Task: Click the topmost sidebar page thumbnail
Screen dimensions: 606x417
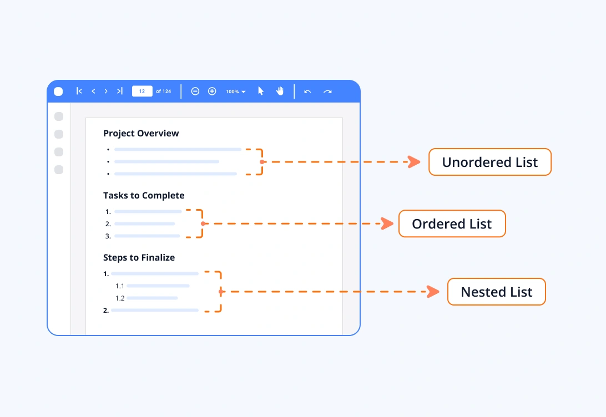Action: pos(58,116)
